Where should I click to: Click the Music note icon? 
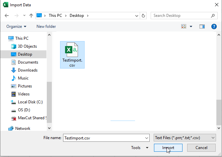pyautogui.click(x=14, y=78)
